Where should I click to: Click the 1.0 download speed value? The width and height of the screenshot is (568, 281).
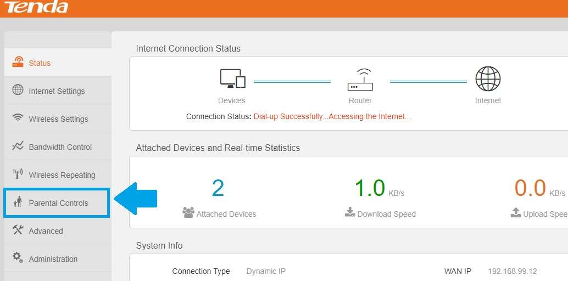pos(370,188)
